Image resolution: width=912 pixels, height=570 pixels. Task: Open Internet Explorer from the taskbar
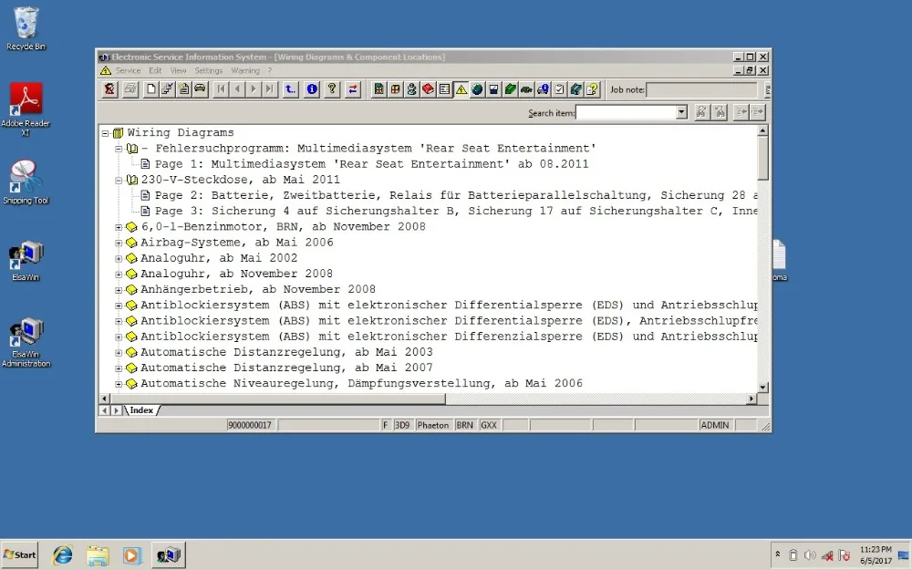[x=62, y=554]
